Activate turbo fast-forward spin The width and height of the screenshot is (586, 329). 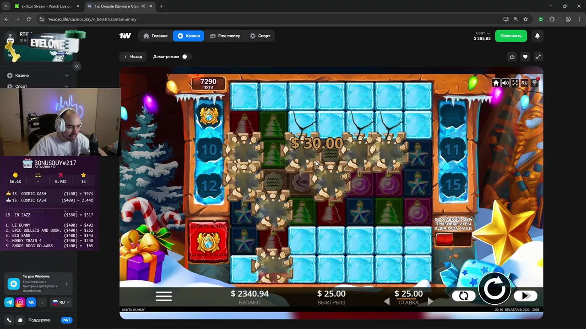pyautogui.click(x=526, y=296)
